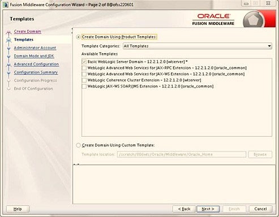Viewport: 279px width, 217px height.
Task: Click the wizard application icon in title bar
Action: click(6, 5)
